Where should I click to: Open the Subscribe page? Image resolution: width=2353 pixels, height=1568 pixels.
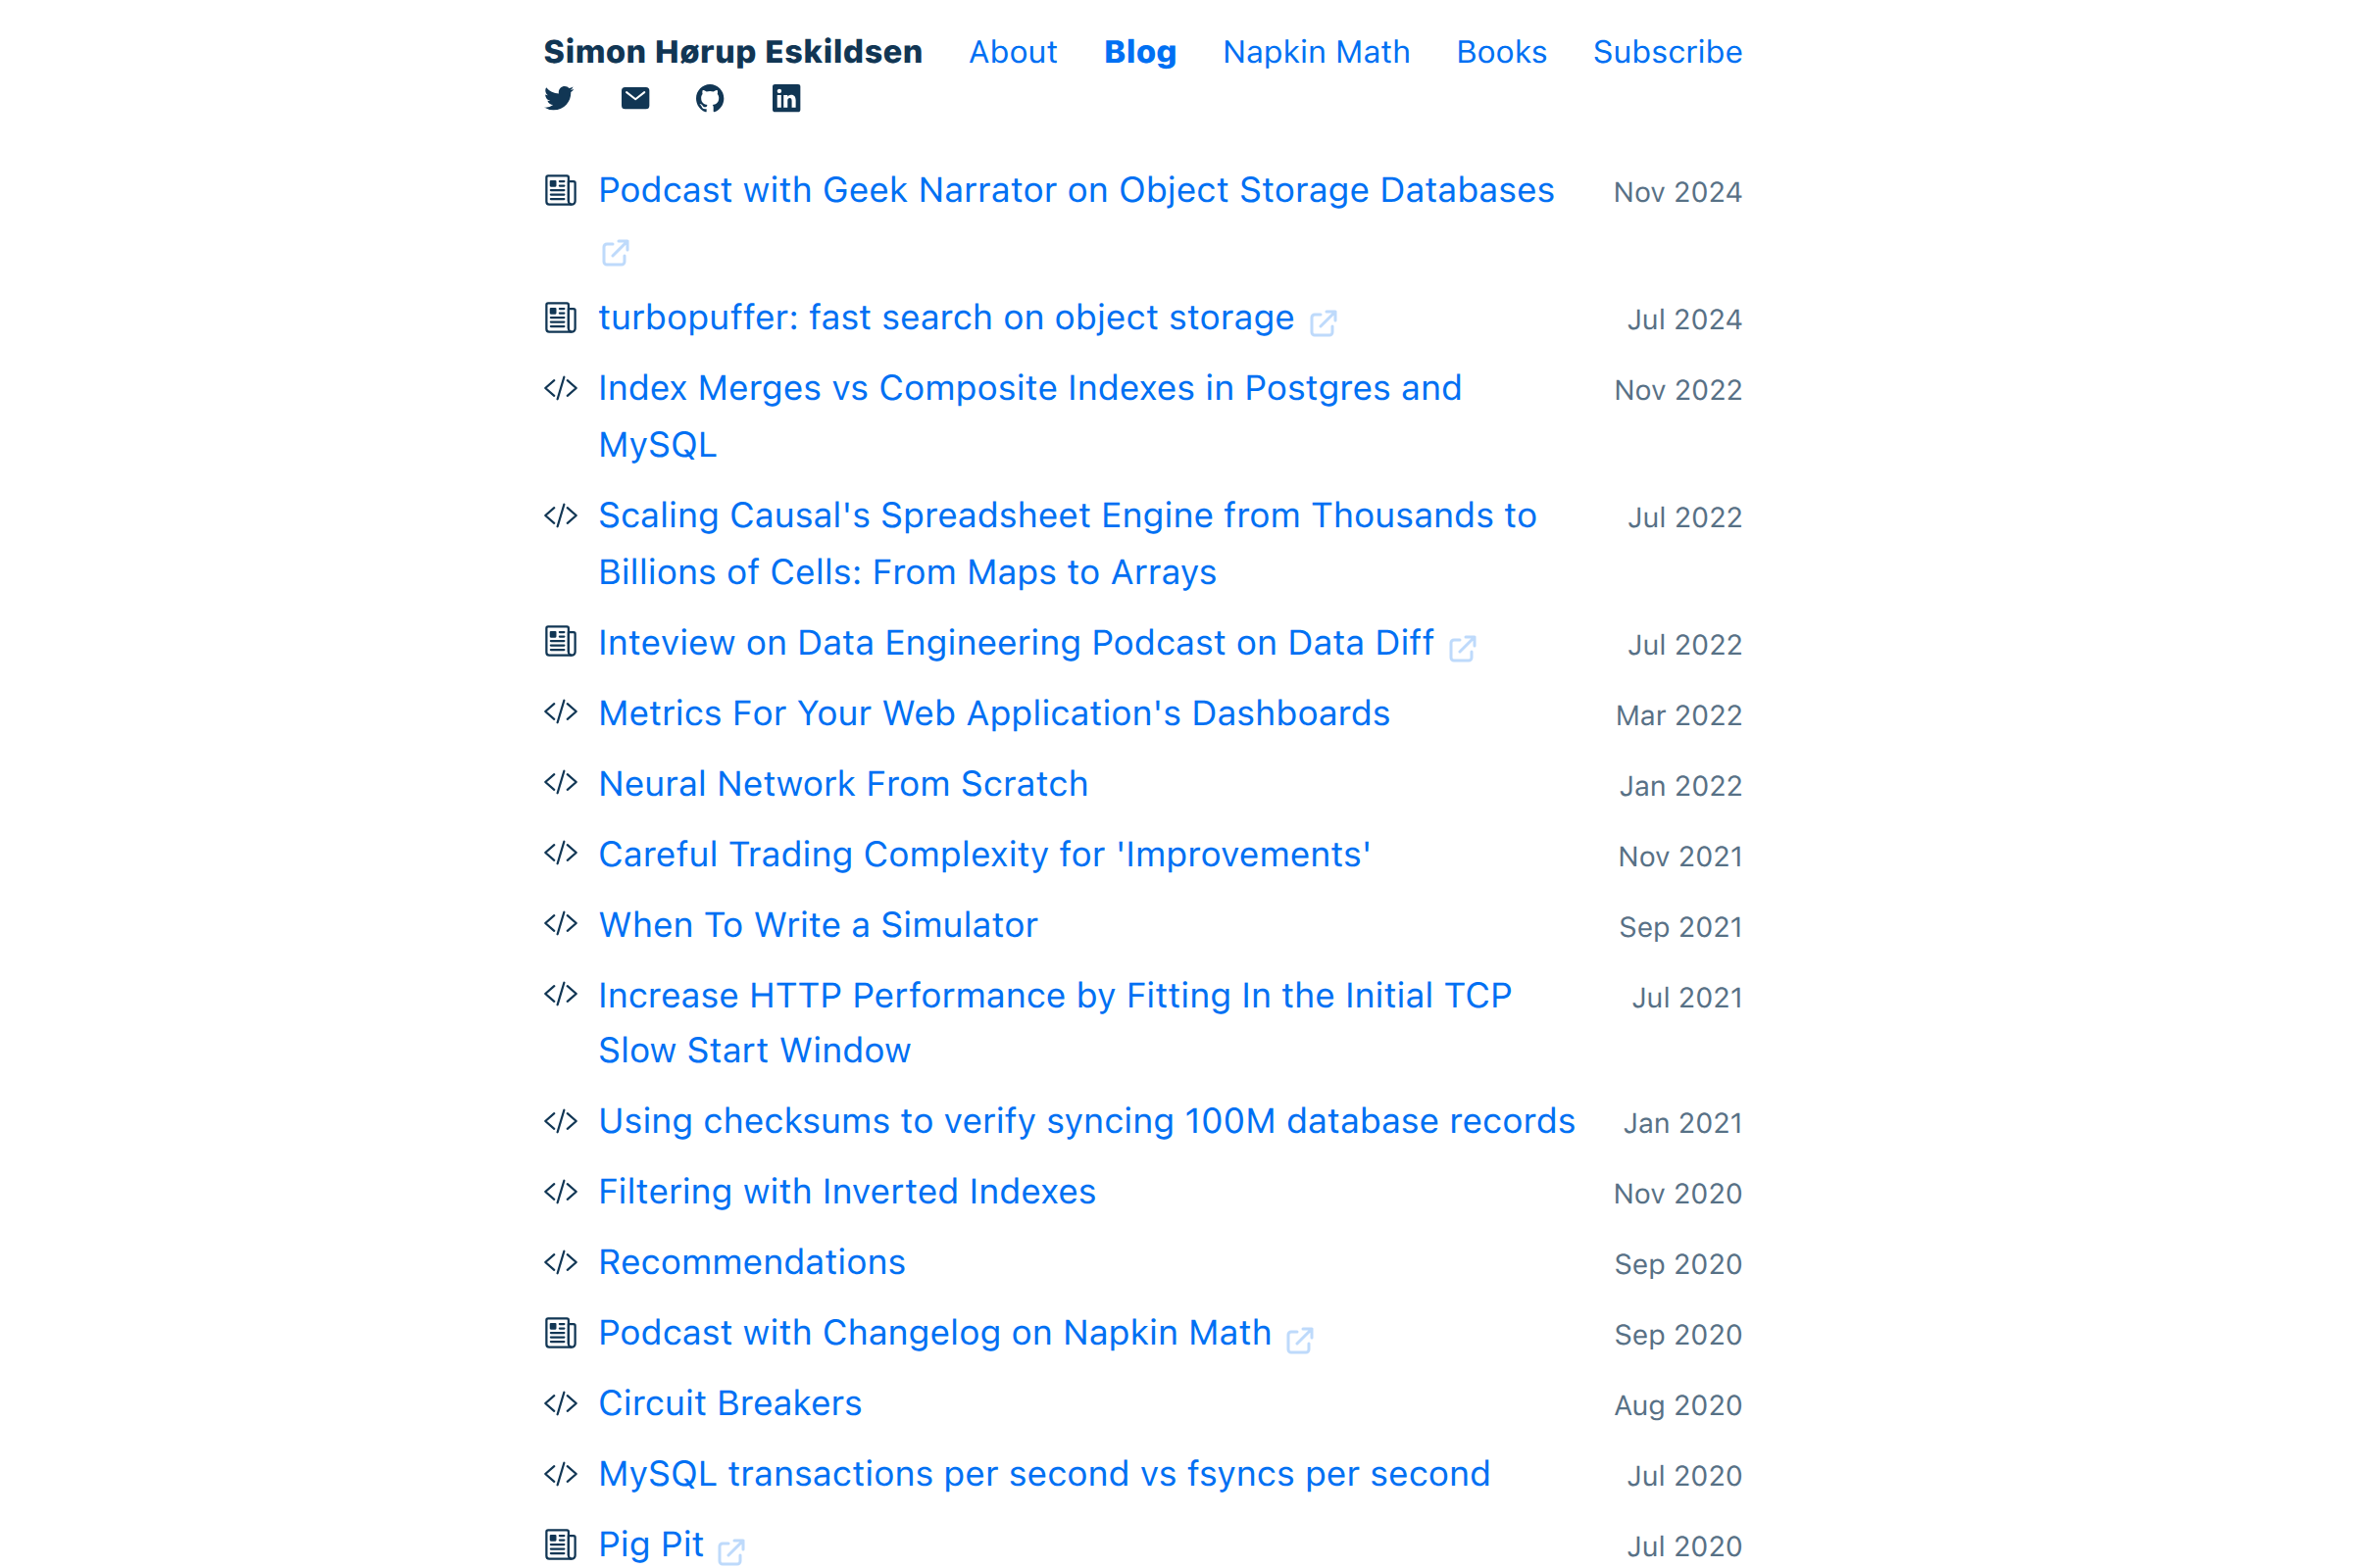(1668, 52)
